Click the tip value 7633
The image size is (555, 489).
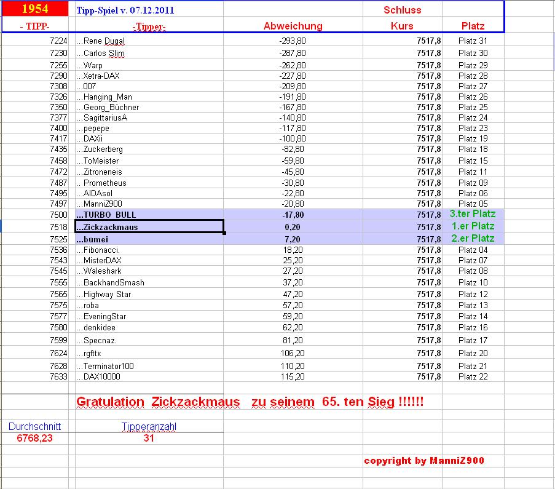(x=58, y=376)
